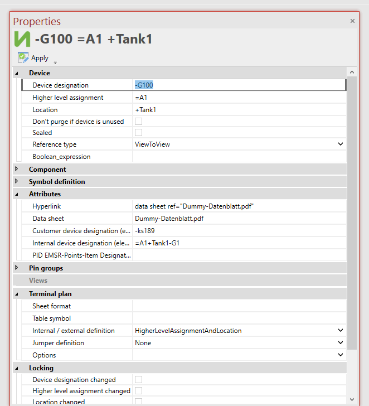Click the Location value field +Tank1
Image resolution: width=369 pixels, height=406 pixels.
[239, 109]
